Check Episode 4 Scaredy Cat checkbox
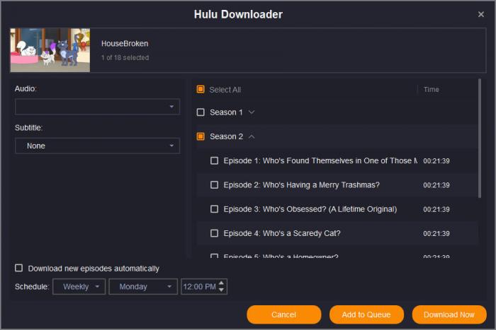The image size is (496, 330). click(215, 233)
